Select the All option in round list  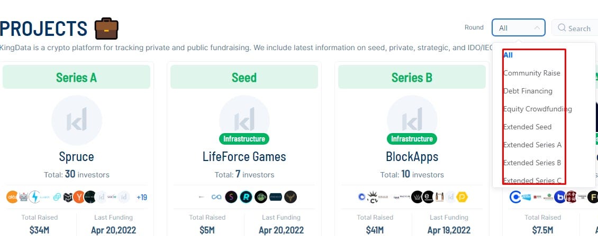[x=508, y=55]
